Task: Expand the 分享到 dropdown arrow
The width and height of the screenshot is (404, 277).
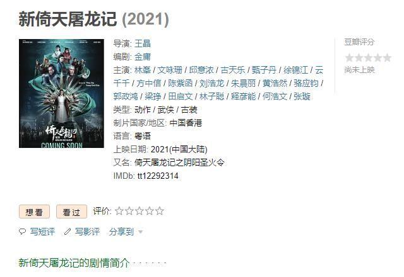Action: [x=140, y=232]
